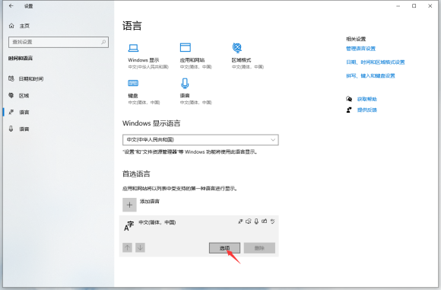The image size is (441, 290).
Task: Minimize the Settings window
Action: [398, 6]
